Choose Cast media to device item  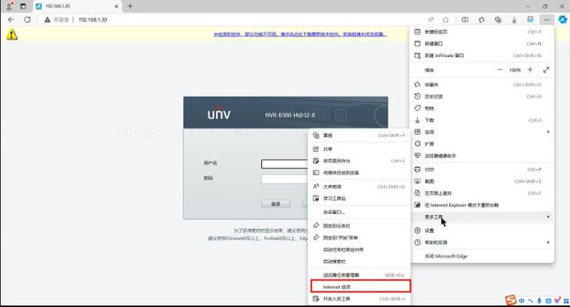tap(359, 172)
